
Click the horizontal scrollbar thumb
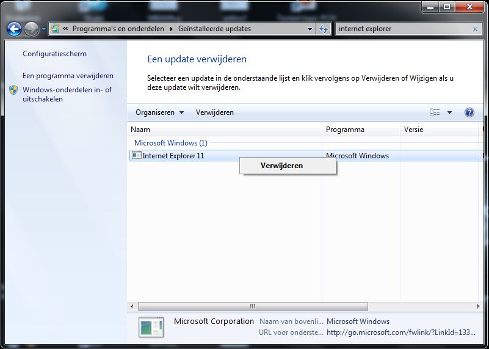click(x=253, y=307)
